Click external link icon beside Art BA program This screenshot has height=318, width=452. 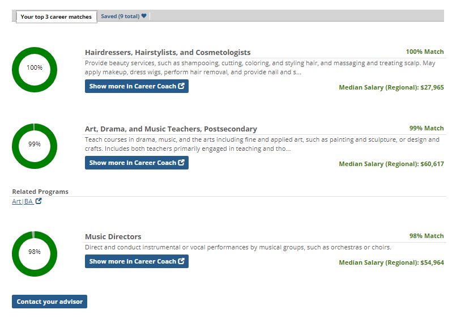[39, 201]
